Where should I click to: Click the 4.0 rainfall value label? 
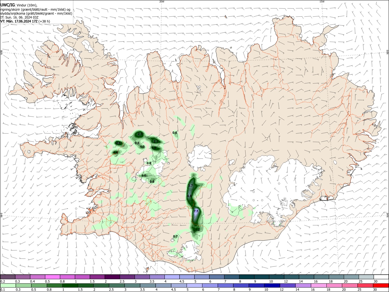point(189,196)
